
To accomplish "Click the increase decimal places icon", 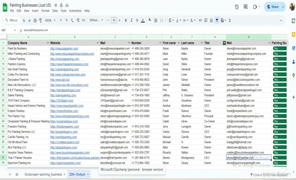I will (x=78, y=20).
